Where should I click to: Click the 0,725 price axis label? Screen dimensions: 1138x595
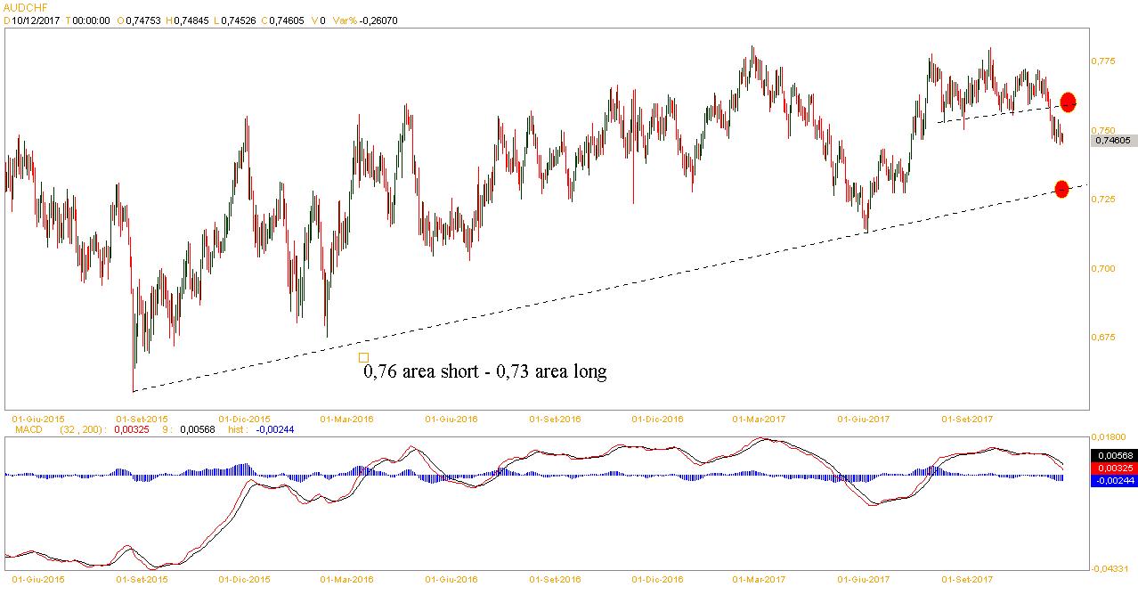[x=1103, y=199]
